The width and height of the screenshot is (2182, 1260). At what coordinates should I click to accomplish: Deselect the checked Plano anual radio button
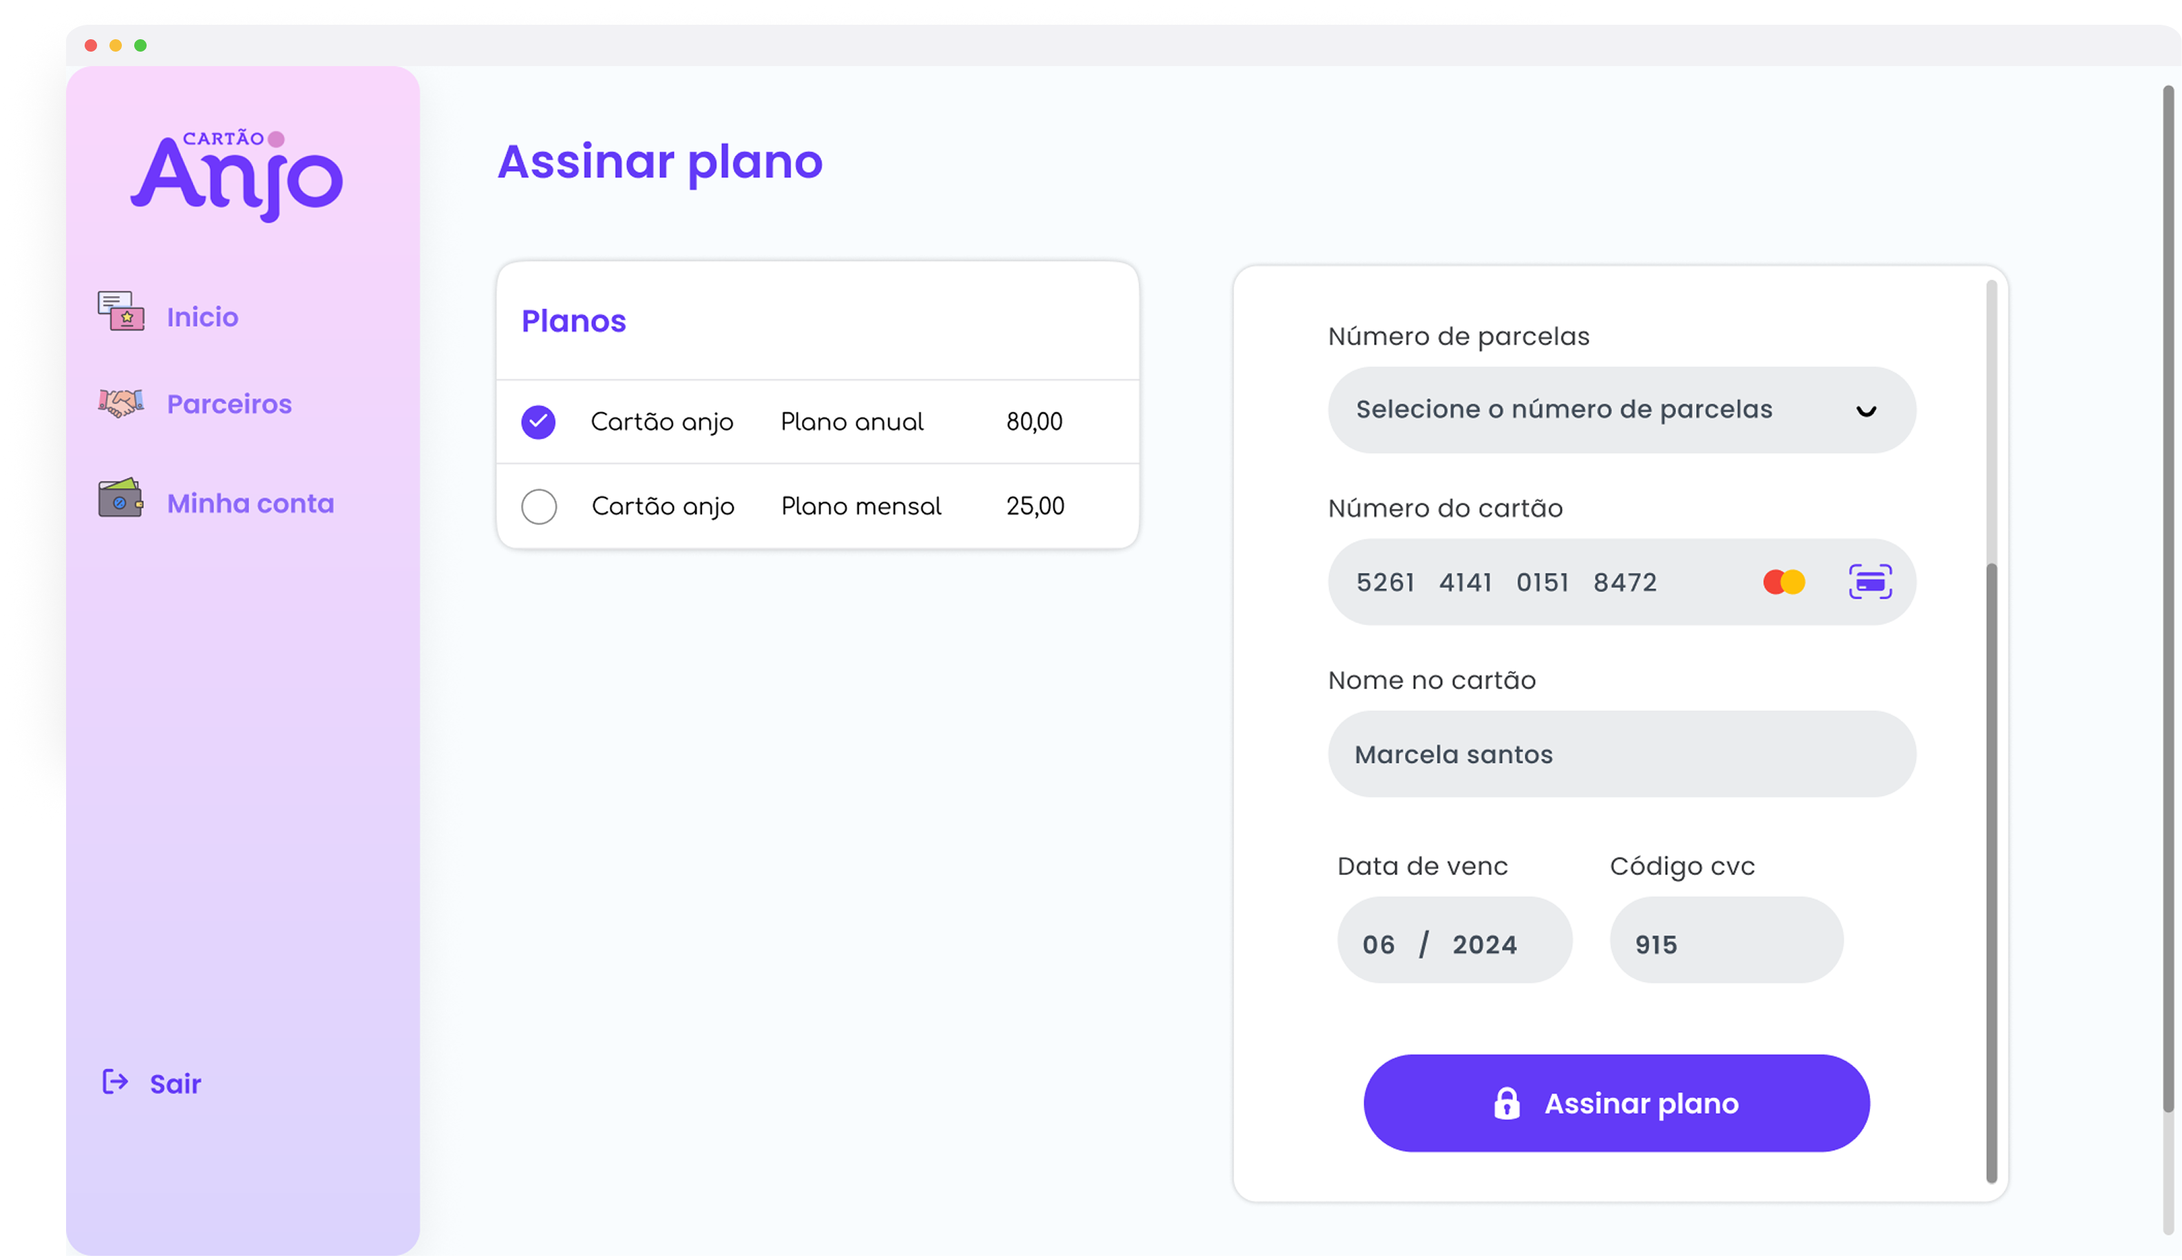[x=538, y=422]
